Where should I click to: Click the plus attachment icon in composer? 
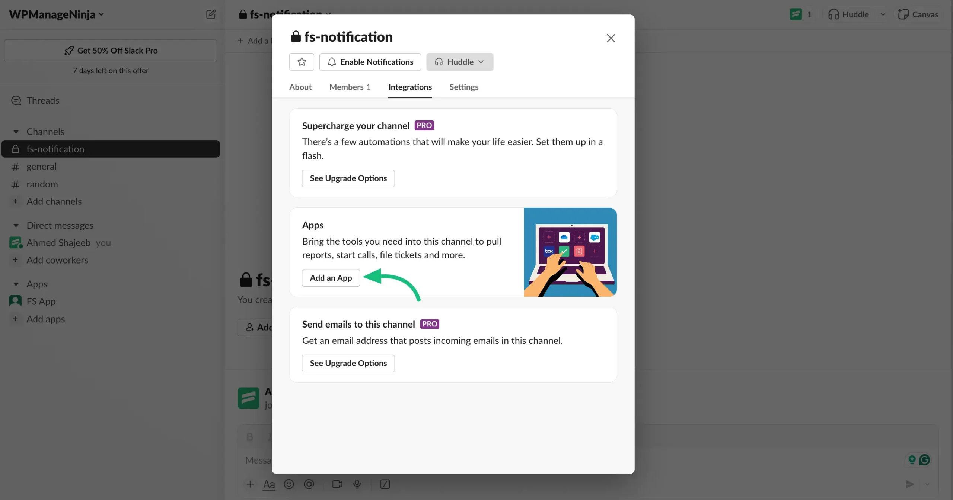click(250, 484)
